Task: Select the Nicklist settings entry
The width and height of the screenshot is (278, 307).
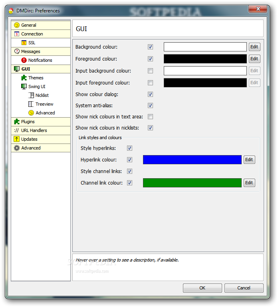Action: 41,95
